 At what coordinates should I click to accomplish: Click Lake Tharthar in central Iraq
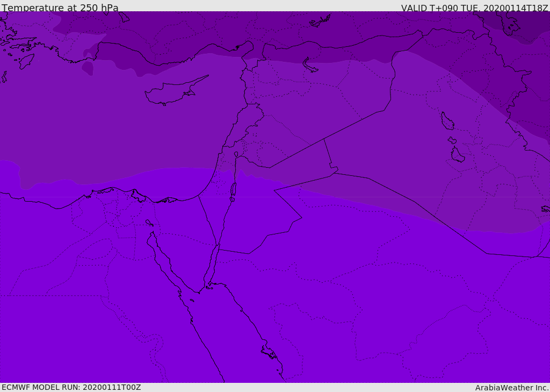447,122
